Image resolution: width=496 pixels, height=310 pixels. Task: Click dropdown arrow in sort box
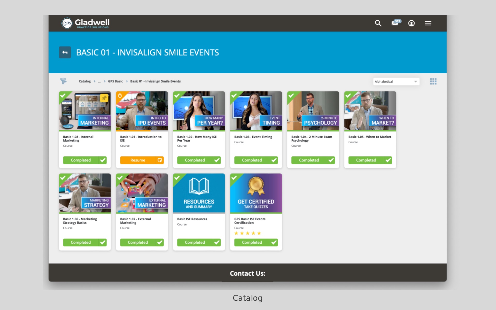coord(415,82)
